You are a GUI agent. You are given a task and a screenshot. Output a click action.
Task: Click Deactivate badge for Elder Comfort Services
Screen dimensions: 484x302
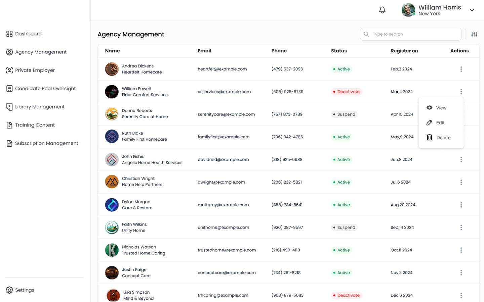[x=347, y=92]
